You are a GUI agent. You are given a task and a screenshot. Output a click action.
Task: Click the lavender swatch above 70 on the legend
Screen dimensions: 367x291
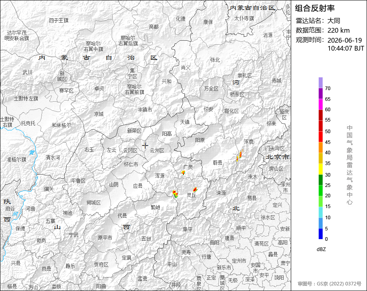[x=321, y=83]
